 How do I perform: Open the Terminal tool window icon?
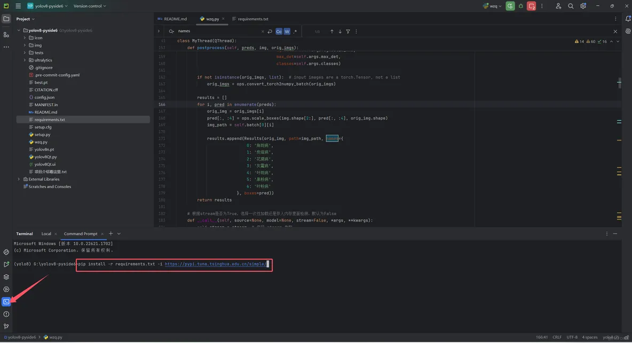tap(6, 302)
